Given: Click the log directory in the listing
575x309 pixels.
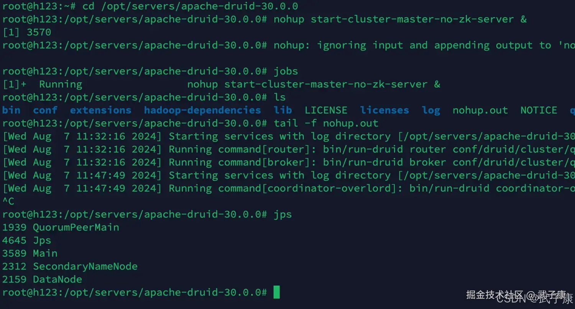Looking at the screenshot, I should (431, 110).
